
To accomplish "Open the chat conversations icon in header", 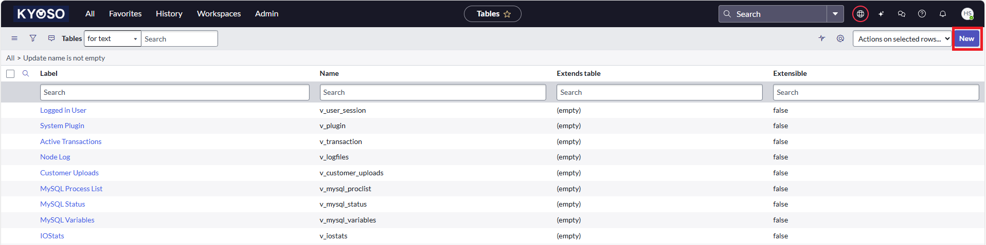I will 902,14.
